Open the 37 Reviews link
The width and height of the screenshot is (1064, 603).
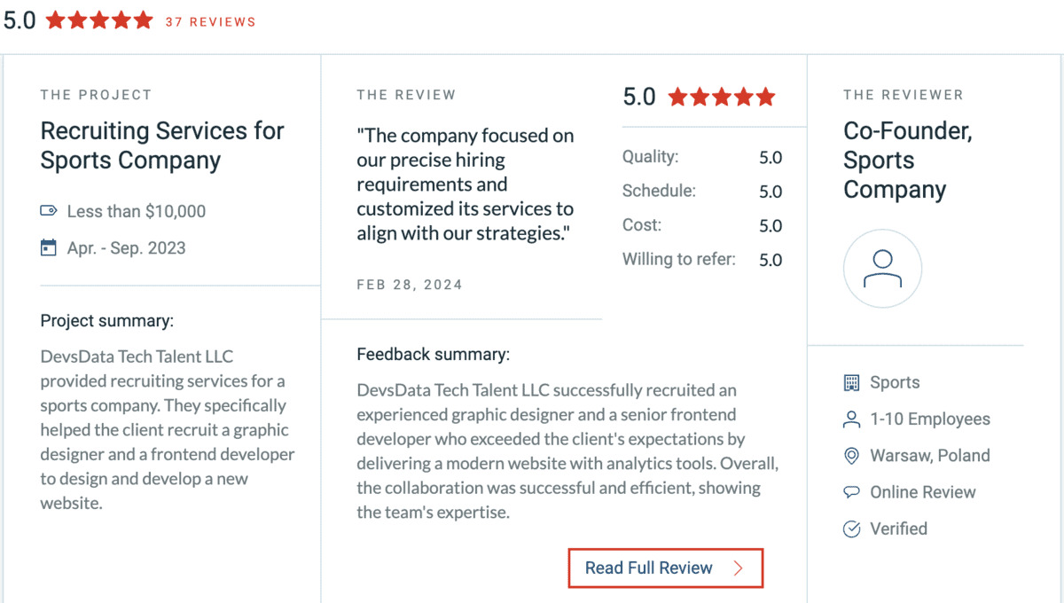pos(210,21)
